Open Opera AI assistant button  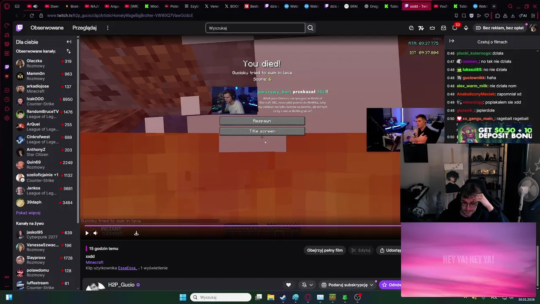(524, 16)
